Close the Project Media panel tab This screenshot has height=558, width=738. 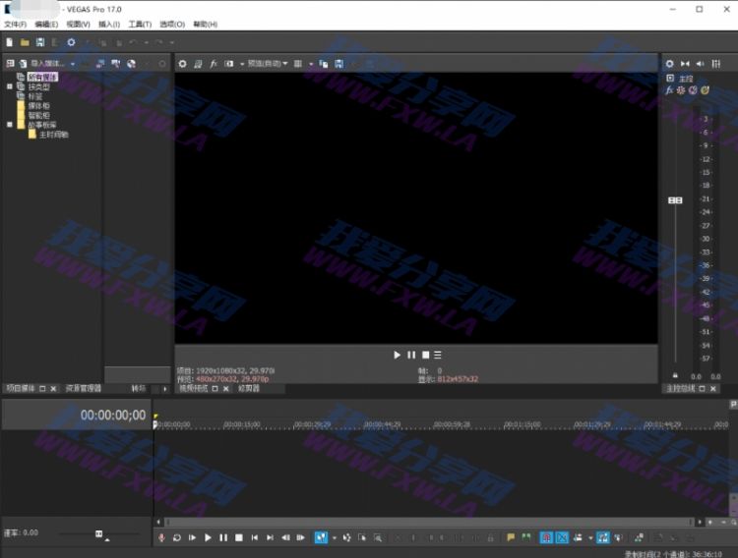[x=53, y=389]
